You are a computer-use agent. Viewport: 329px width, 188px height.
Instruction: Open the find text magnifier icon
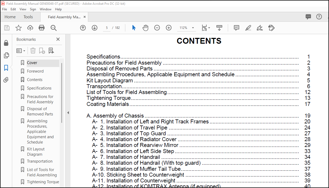click(54, 28)
